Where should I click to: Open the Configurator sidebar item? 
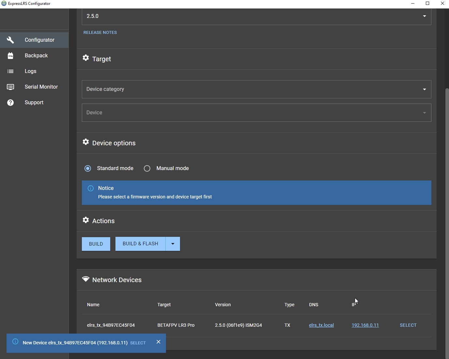(x=34, y=40)
